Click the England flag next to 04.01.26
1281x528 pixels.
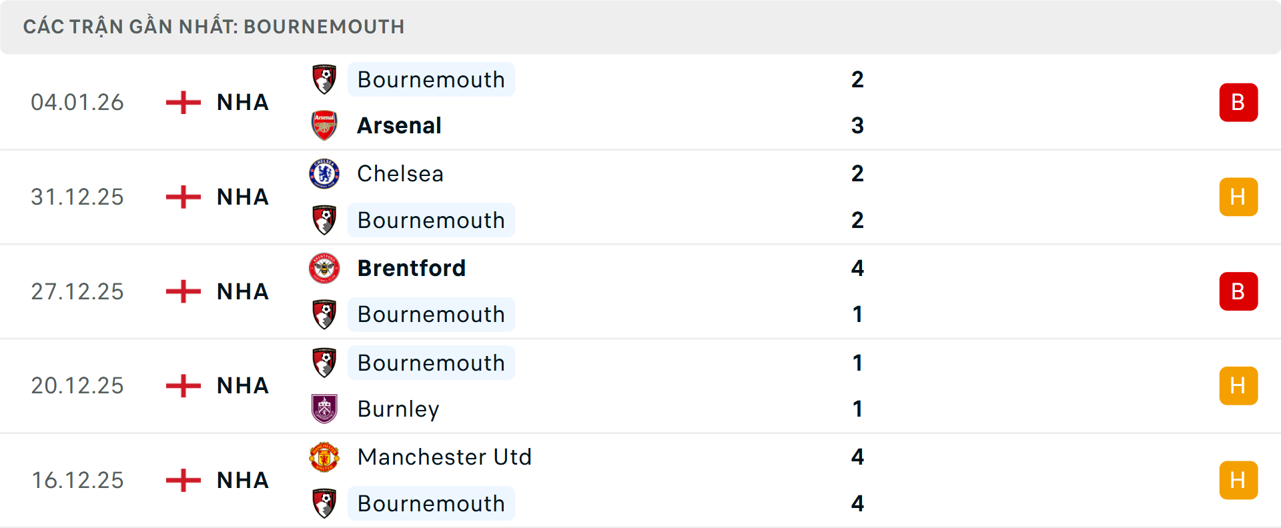coord(182,102)
